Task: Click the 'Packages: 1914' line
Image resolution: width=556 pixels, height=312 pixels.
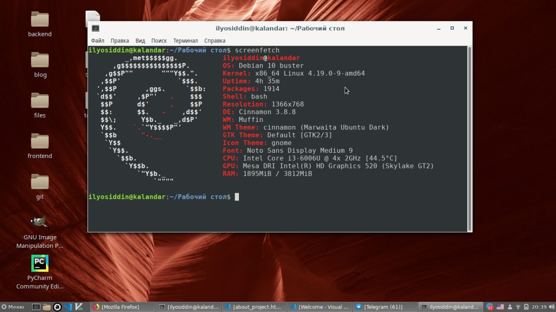Action: (x=251, y=89)
